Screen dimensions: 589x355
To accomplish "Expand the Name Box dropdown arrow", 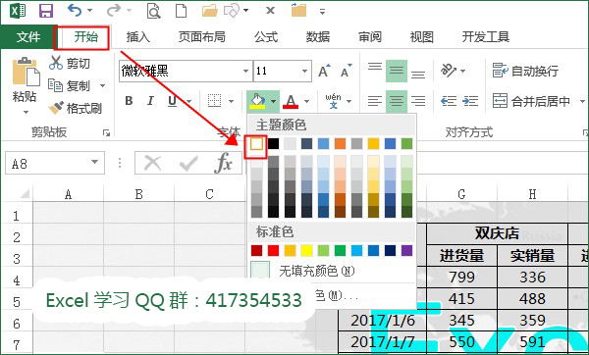I will (x=94, y=162).
